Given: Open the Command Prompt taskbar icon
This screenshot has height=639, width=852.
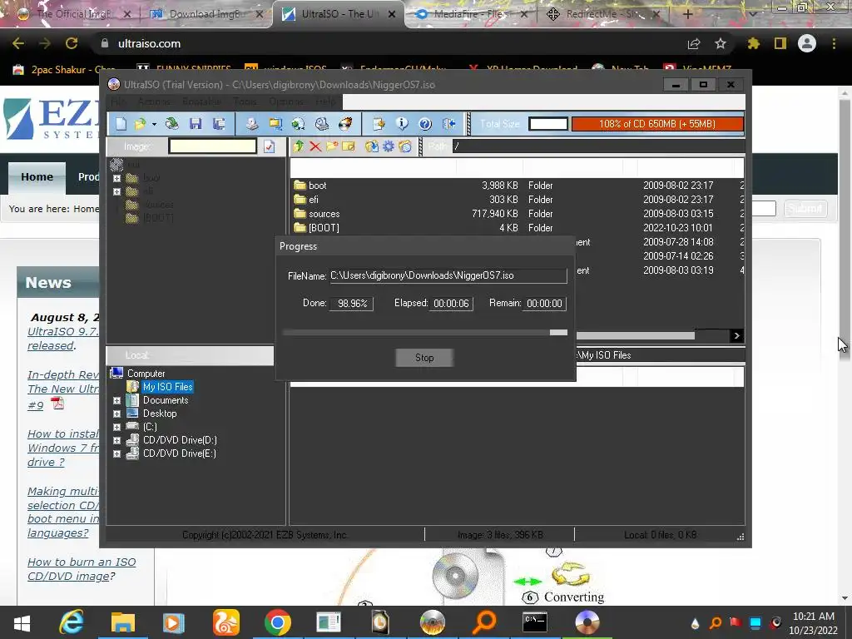Looking at the screenshot, I should [535, 622].
